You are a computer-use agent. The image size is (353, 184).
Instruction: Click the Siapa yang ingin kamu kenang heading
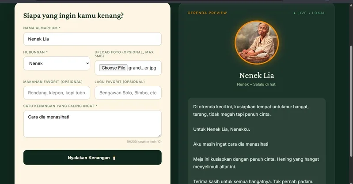(73, 15)
